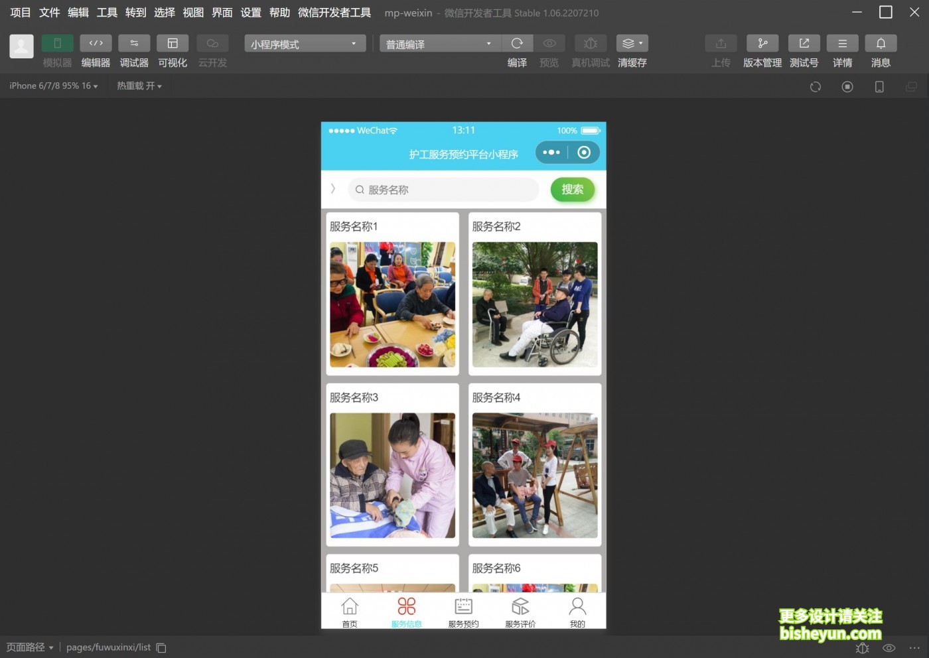Open the 服务名称1 card image
The width and height of the screenshot is (929, 658).
(393, 304)
